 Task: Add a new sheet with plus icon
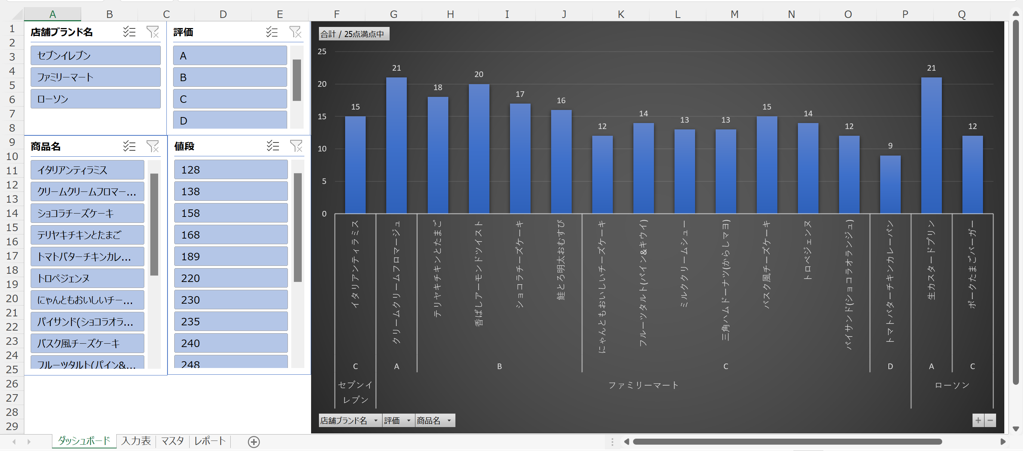(x=254, y=441)
